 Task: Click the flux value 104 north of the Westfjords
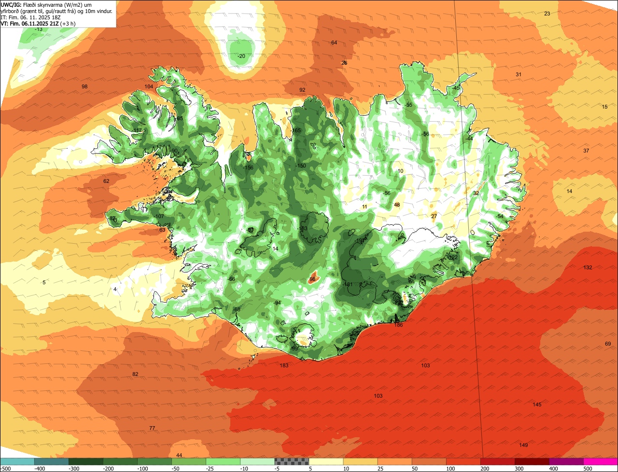pyautogui.click(x=149, y=87)
